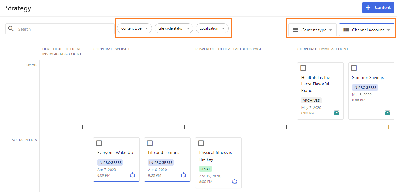Click social icon on Physical fitness is the key card
397x192 pixels.
235,181
